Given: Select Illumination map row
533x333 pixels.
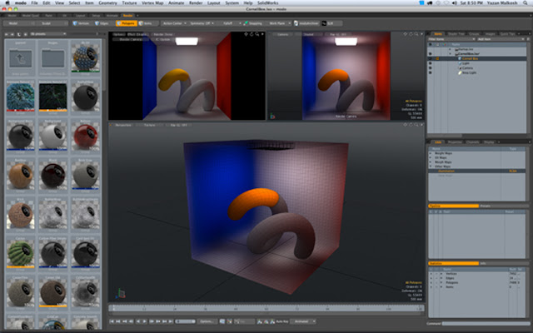Looking at the screenshot, I should 477,171.
